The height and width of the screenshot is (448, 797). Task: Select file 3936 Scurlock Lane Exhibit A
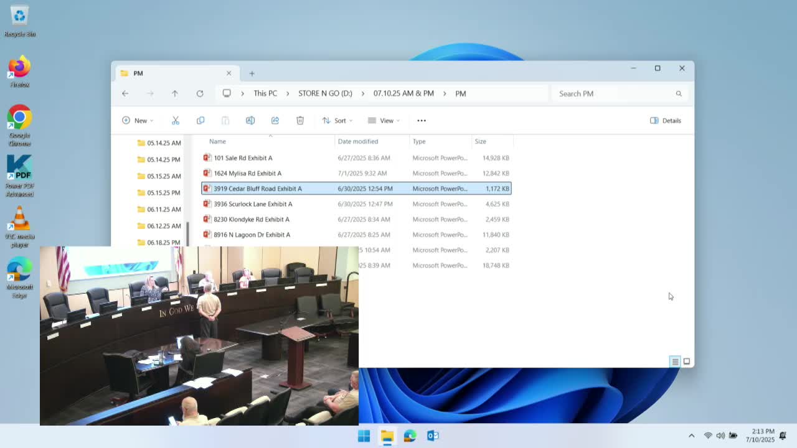pyautogui.click(x=356, y=204)
